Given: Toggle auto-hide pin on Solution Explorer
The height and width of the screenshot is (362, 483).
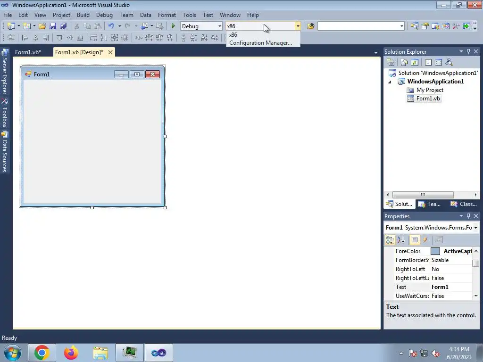Looking at the screenshot, I should [x=468, y=52].
